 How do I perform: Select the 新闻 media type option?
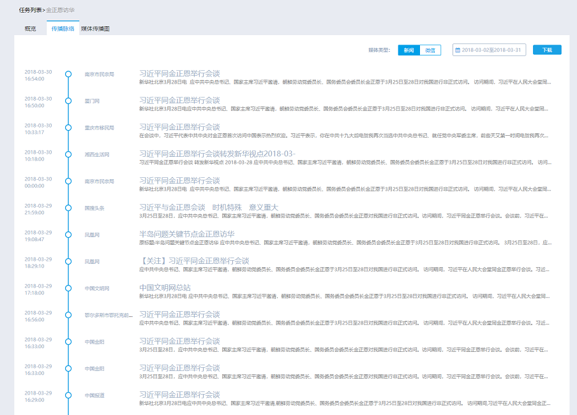pyautogui.click(x=408, y=50)
